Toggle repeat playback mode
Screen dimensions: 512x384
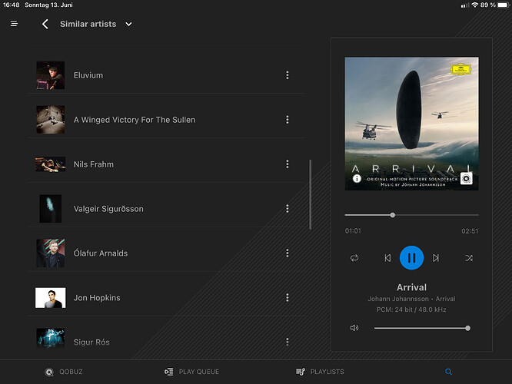[x=354, y=258]
